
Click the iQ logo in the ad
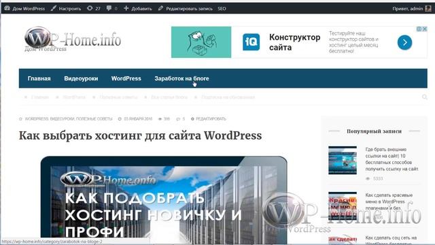pos(251,42)
